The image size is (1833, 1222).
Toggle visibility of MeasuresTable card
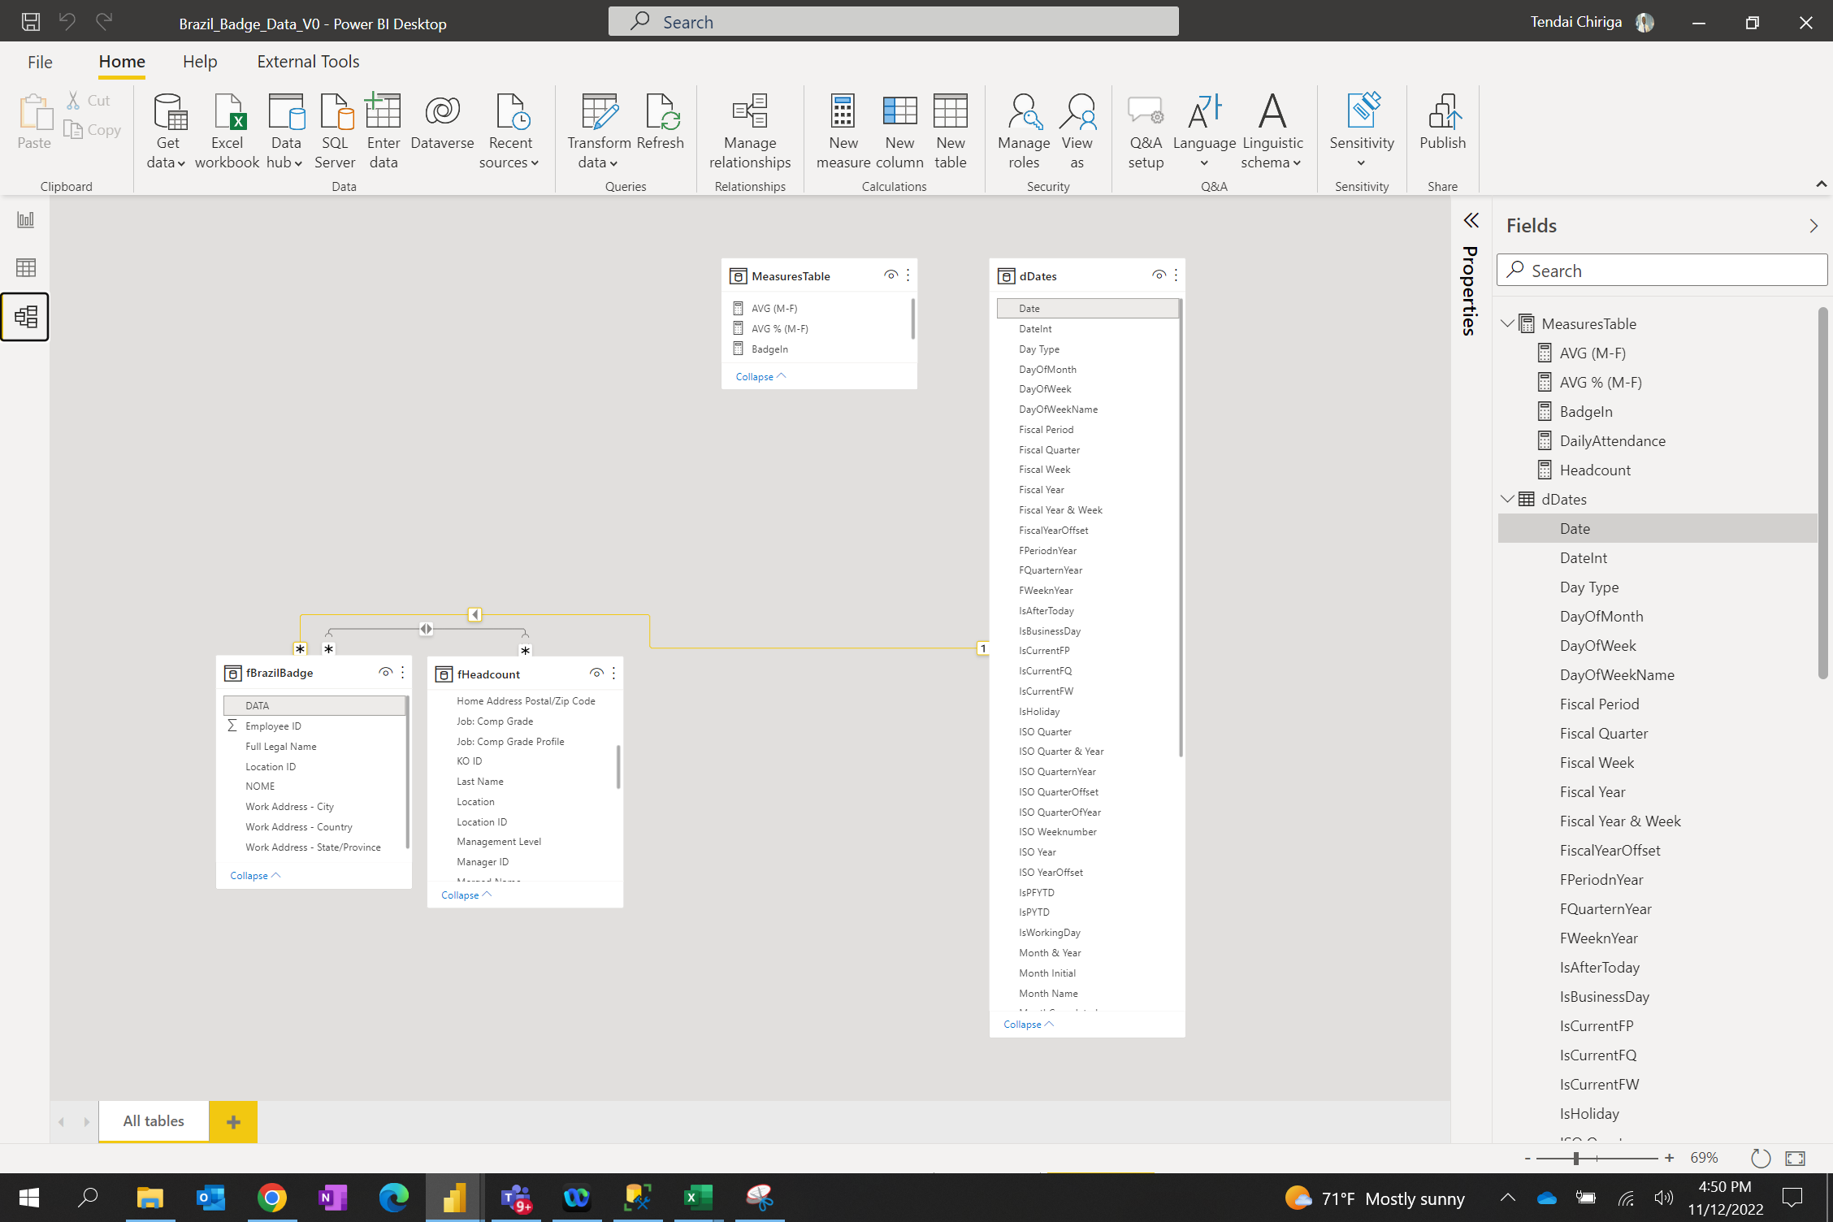point(890,275)
